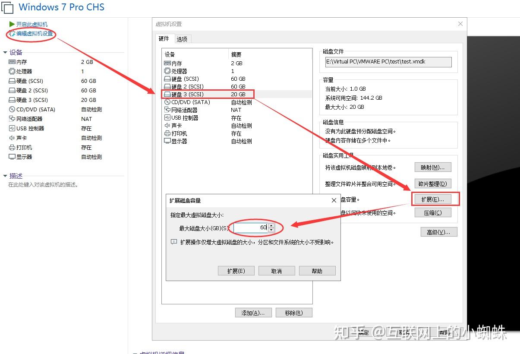Click the up arrow of disk size spinner

[272, 225]
